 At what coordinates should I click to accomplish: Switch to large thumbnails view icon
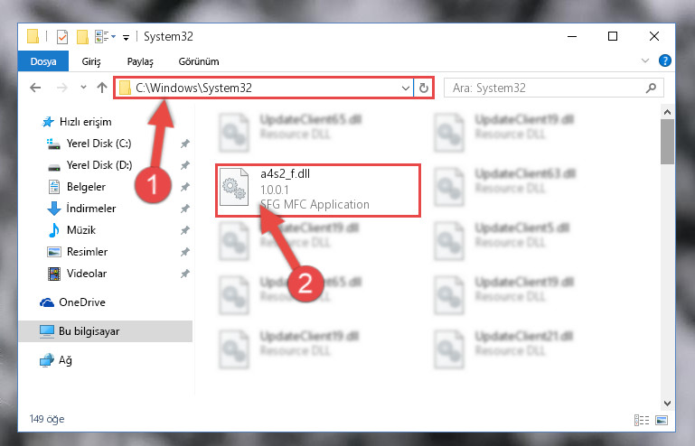662,420
